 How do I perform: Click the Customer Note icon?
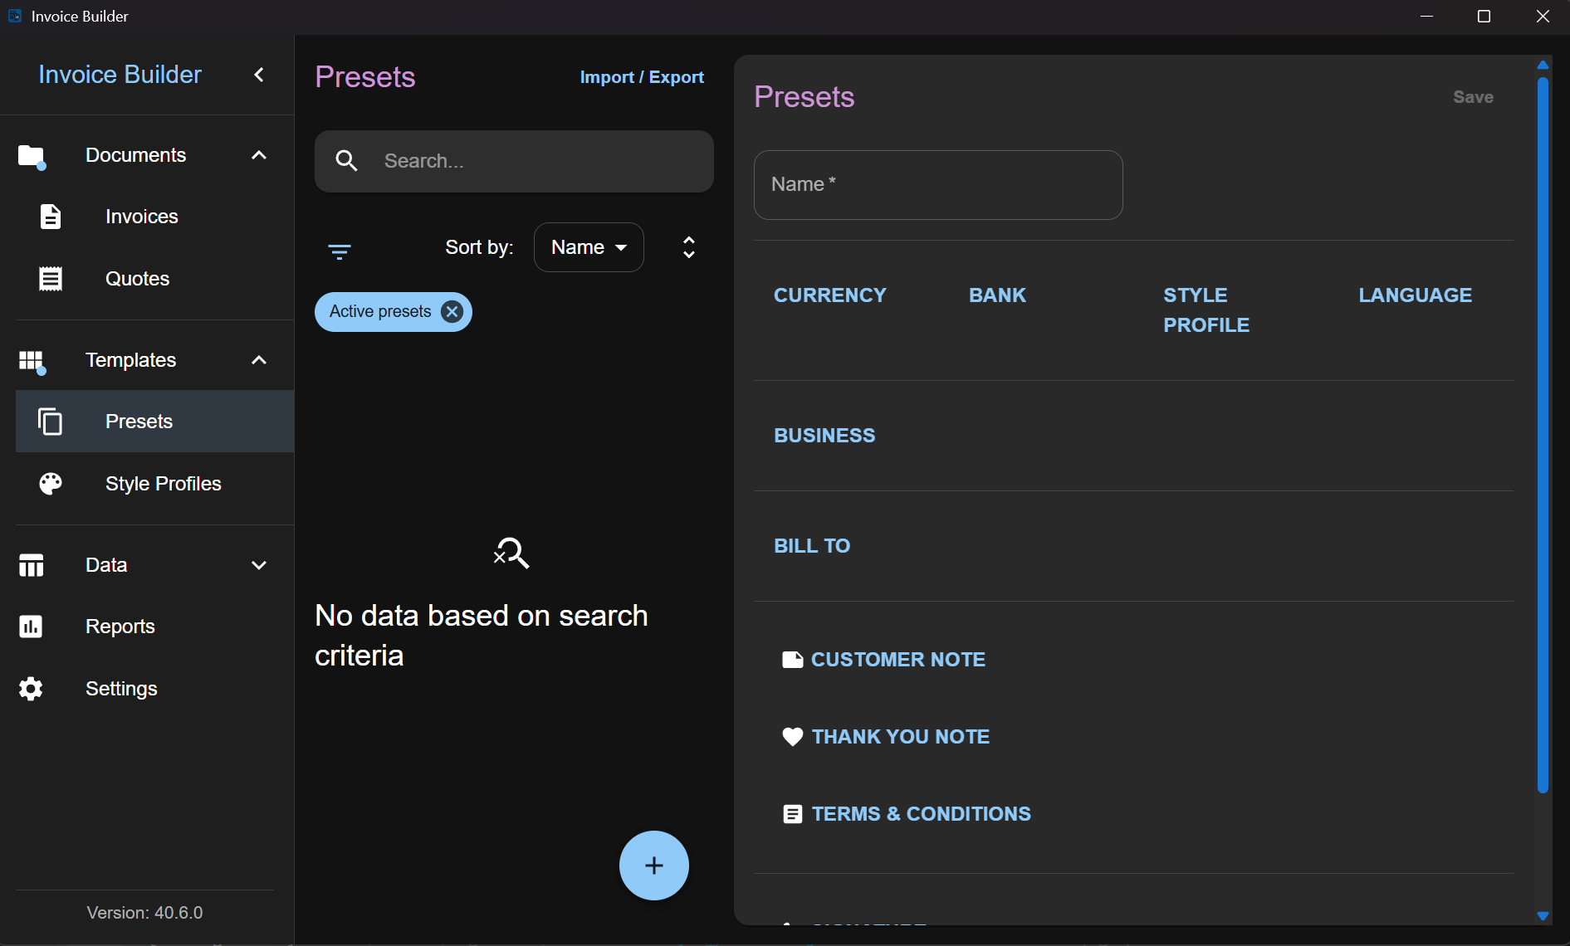point(793,660)
